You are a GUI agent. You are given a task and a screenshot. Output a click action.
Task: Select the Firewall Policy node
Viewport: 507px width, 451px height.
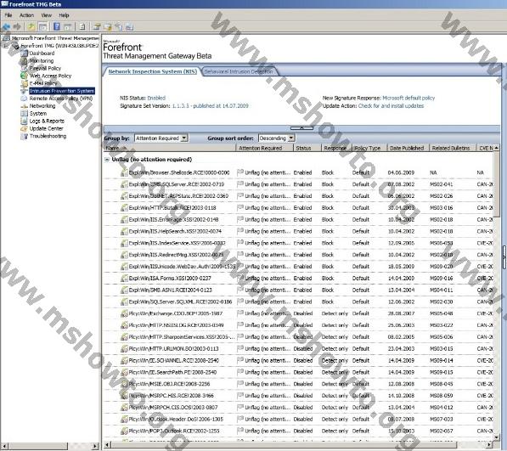(x=45, y=68)
